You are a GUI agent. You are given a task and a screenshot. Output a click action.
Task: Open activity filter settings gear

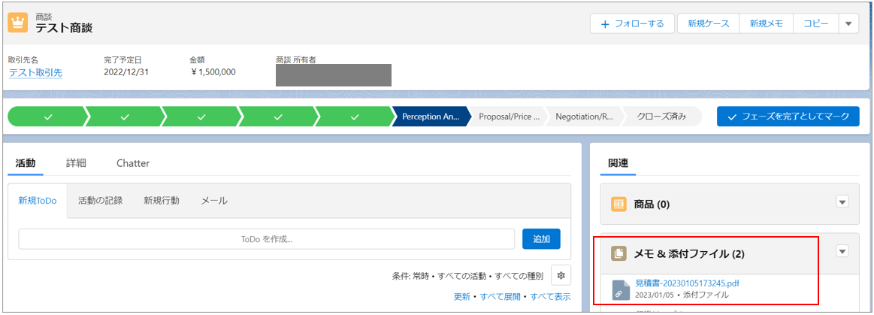pyautogui.click(x=561, y=275)
